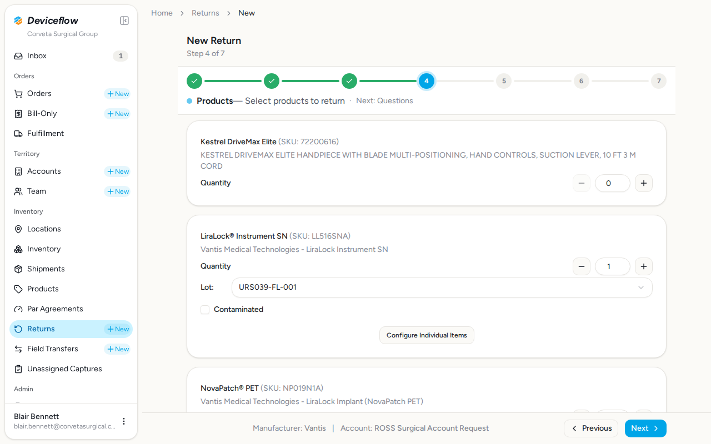Create a new order via +New
Image resolution: width=711 pixels, height=444 pixels.
pyautogui.click(x=118, y=94)
